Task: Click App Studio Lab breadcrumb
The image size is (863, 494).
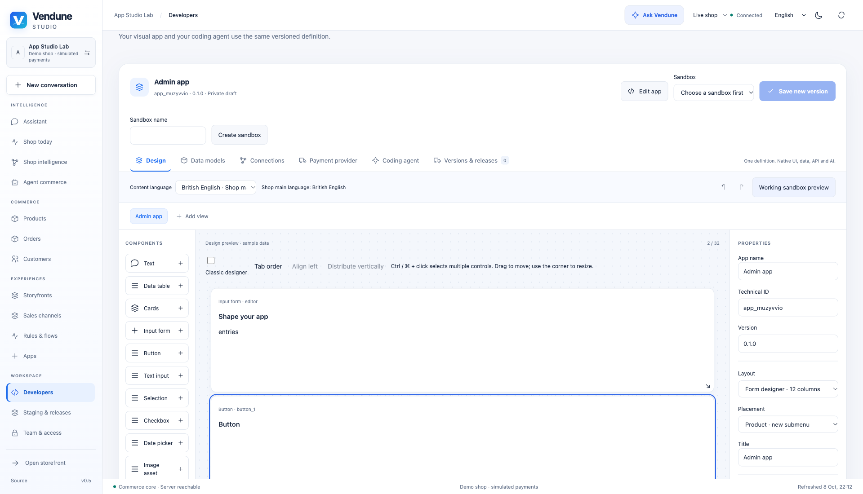Action: point(133,15)
